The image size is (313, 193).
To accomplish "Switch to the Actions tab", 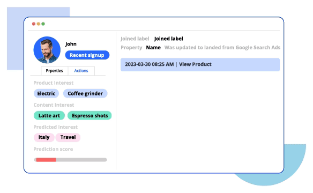I will tap(81, 71).
